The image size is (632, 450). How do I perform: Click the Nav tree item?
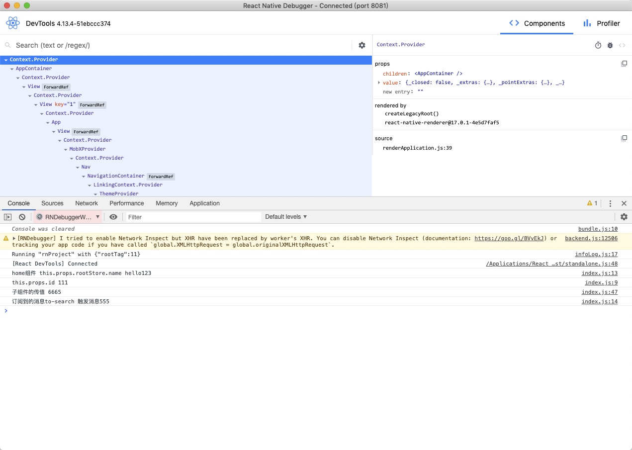click(x=86, y=167)
